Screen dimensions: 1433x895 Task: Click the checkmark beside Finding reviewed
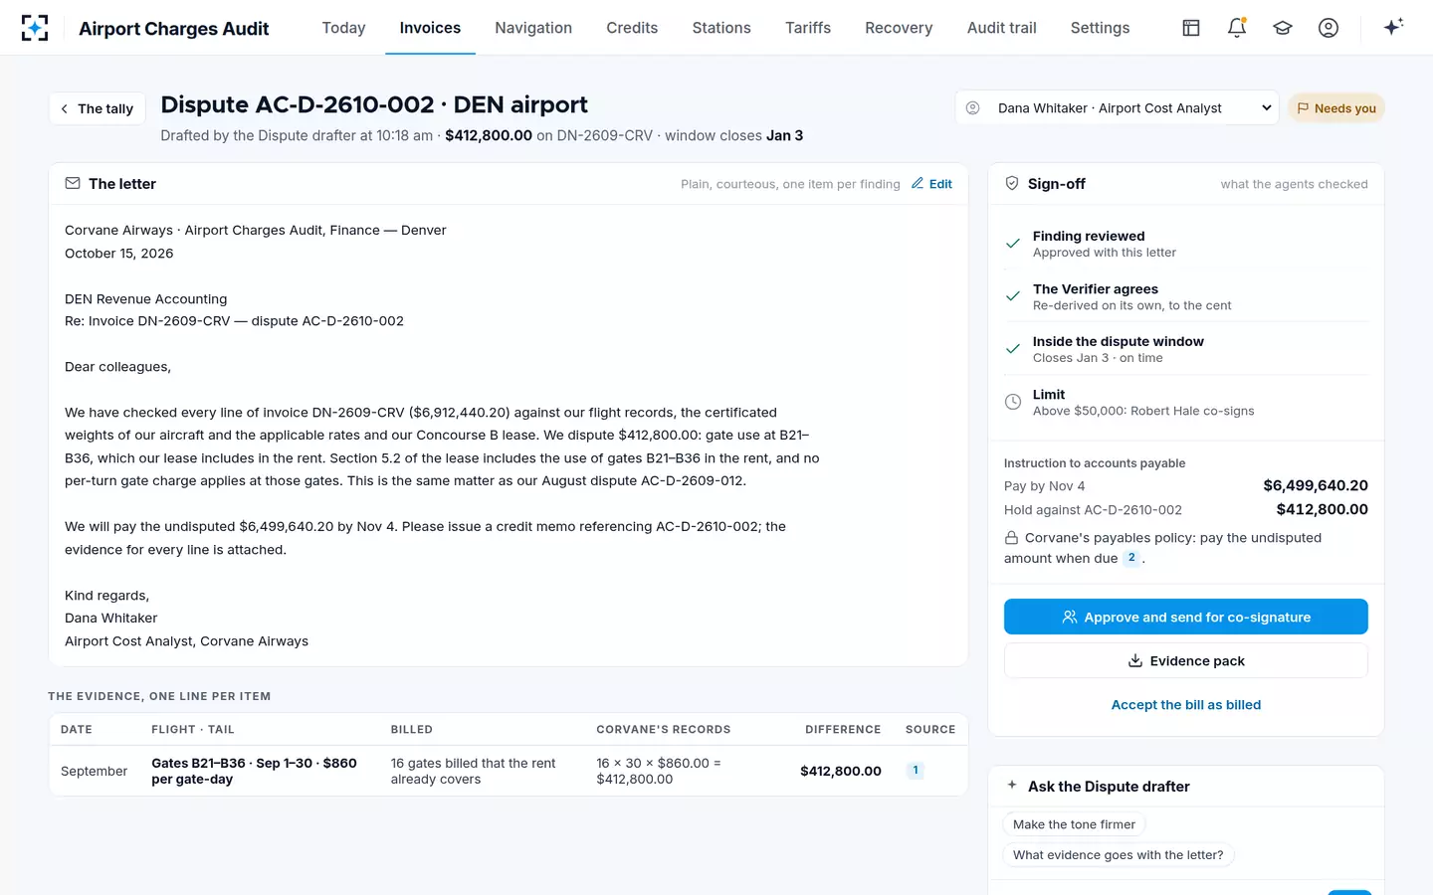click(1013, 244)
